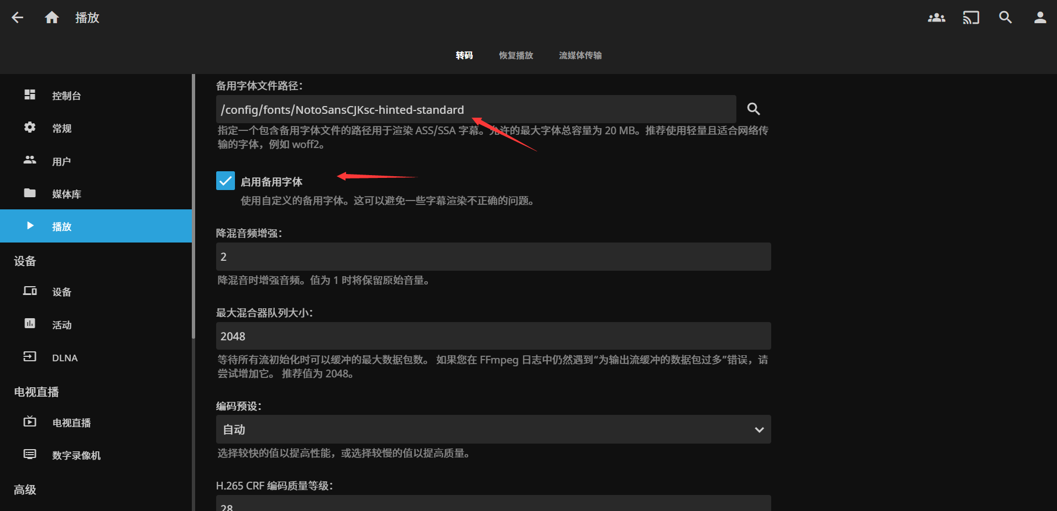The width and height of the screenshot is (1057, 511).
Task: Open 媒体库 libraries in sidebar
Action: coord(66,194)
